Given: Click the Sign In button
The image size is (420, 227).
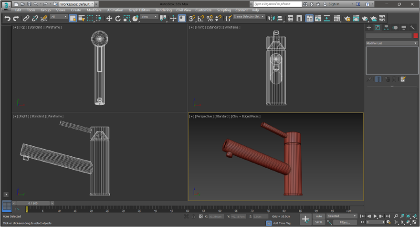Looking at the screenshot, I should (x=334, y=4).
